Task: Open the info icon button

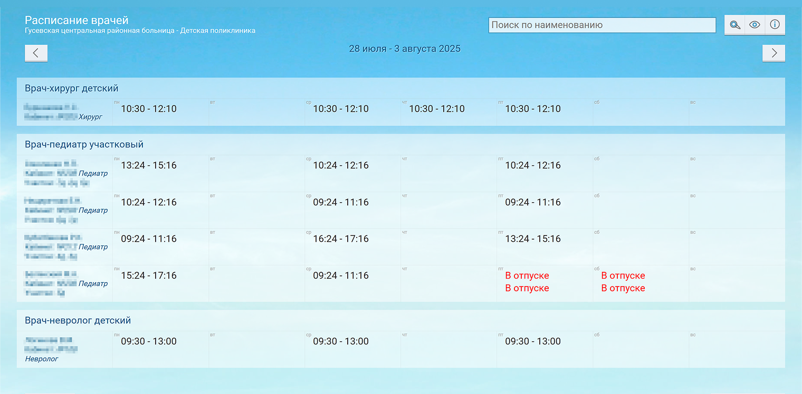Action: (775, 25)
